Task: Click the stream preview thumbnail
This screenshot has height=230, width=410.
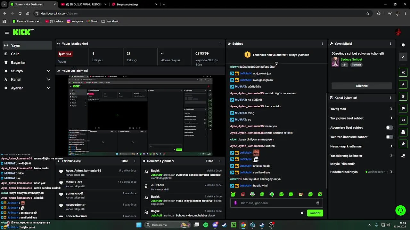Action: [x=140, y=115]
